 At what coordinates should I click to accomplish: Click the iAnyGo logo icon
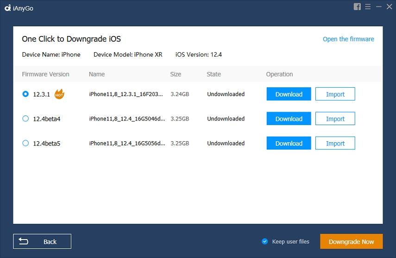coord(8,8)
